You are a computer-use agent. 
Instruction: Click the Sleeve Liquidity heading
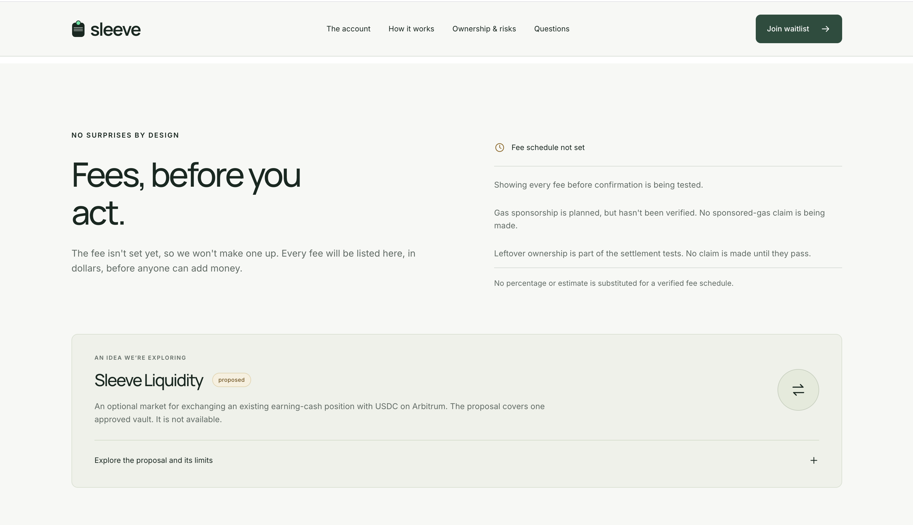(149, 381)
